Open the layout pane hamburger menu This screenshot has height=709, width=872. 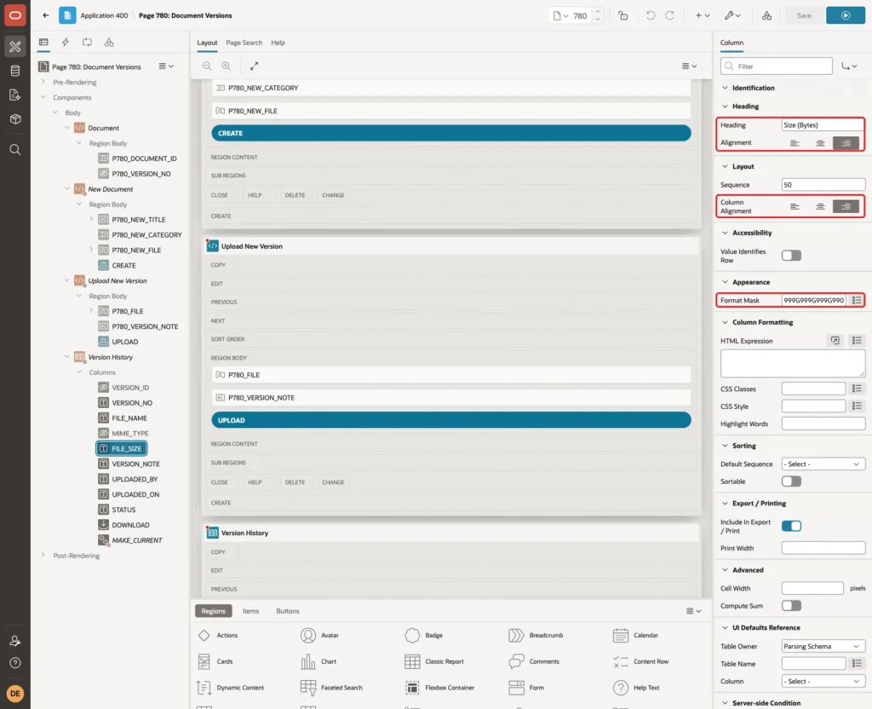coord(689,66)
